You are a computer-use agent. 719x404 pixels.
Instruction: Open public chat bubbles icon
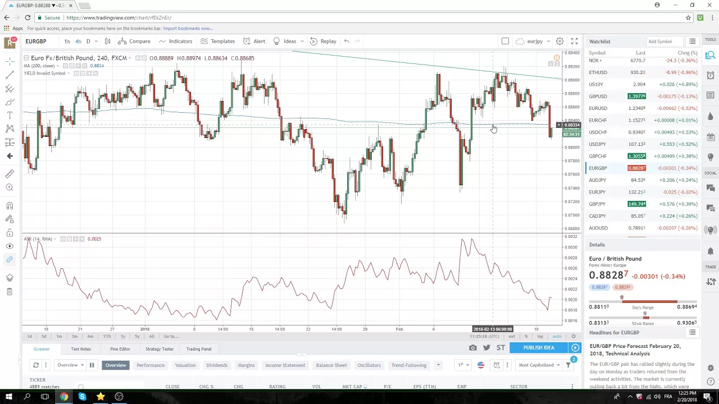coord(711,189)
